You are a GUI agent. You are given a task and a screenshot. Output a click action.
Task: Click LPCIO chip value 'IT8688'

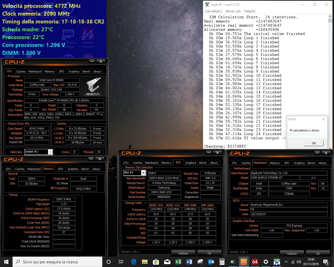tap(289, 194)
